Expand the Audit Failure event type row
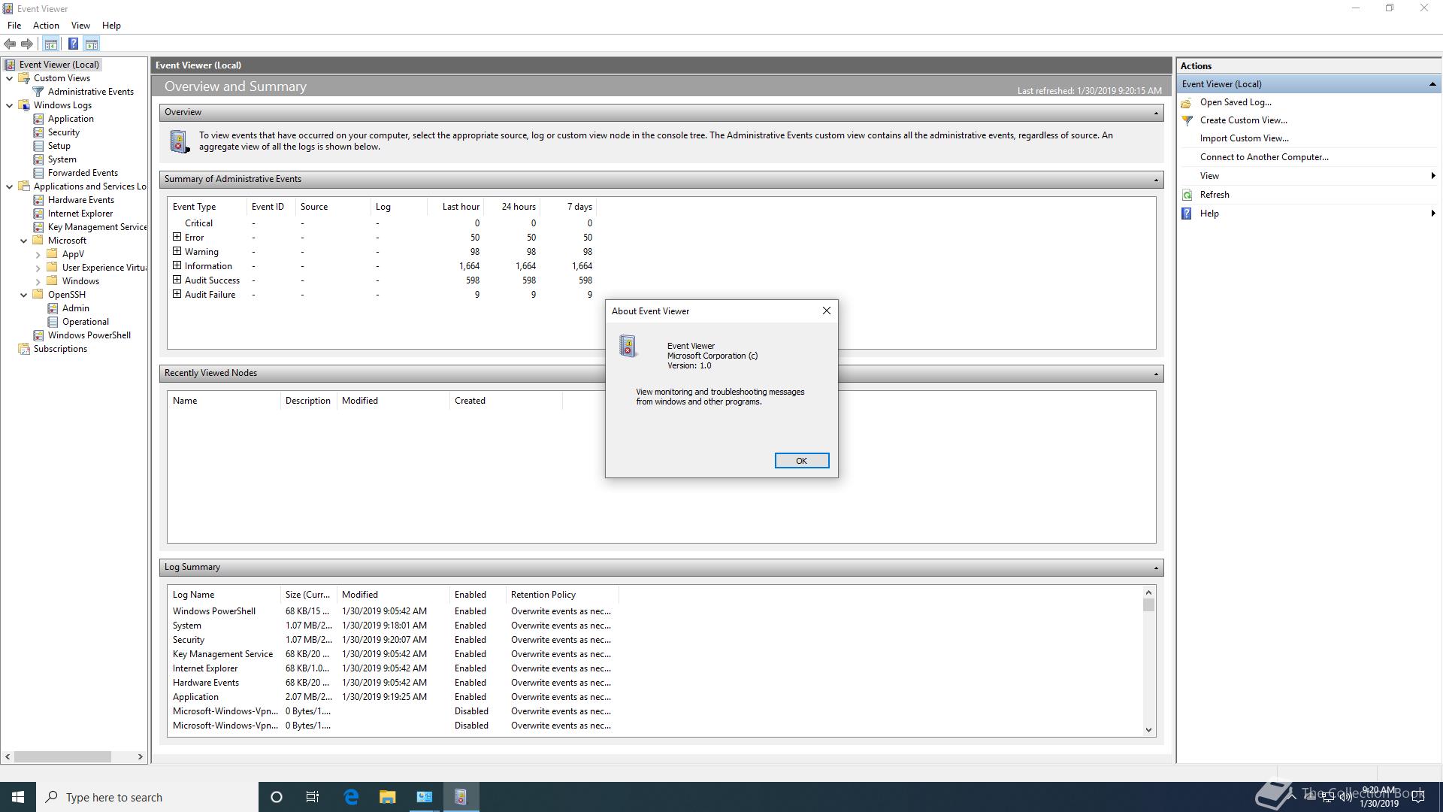The image size is (1443, 812). pyautogui.click(x=177, y=294)
